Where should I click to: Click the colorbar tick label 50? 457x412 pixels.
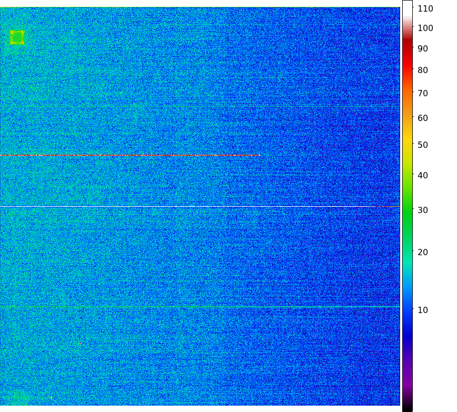tap(423, 145)
